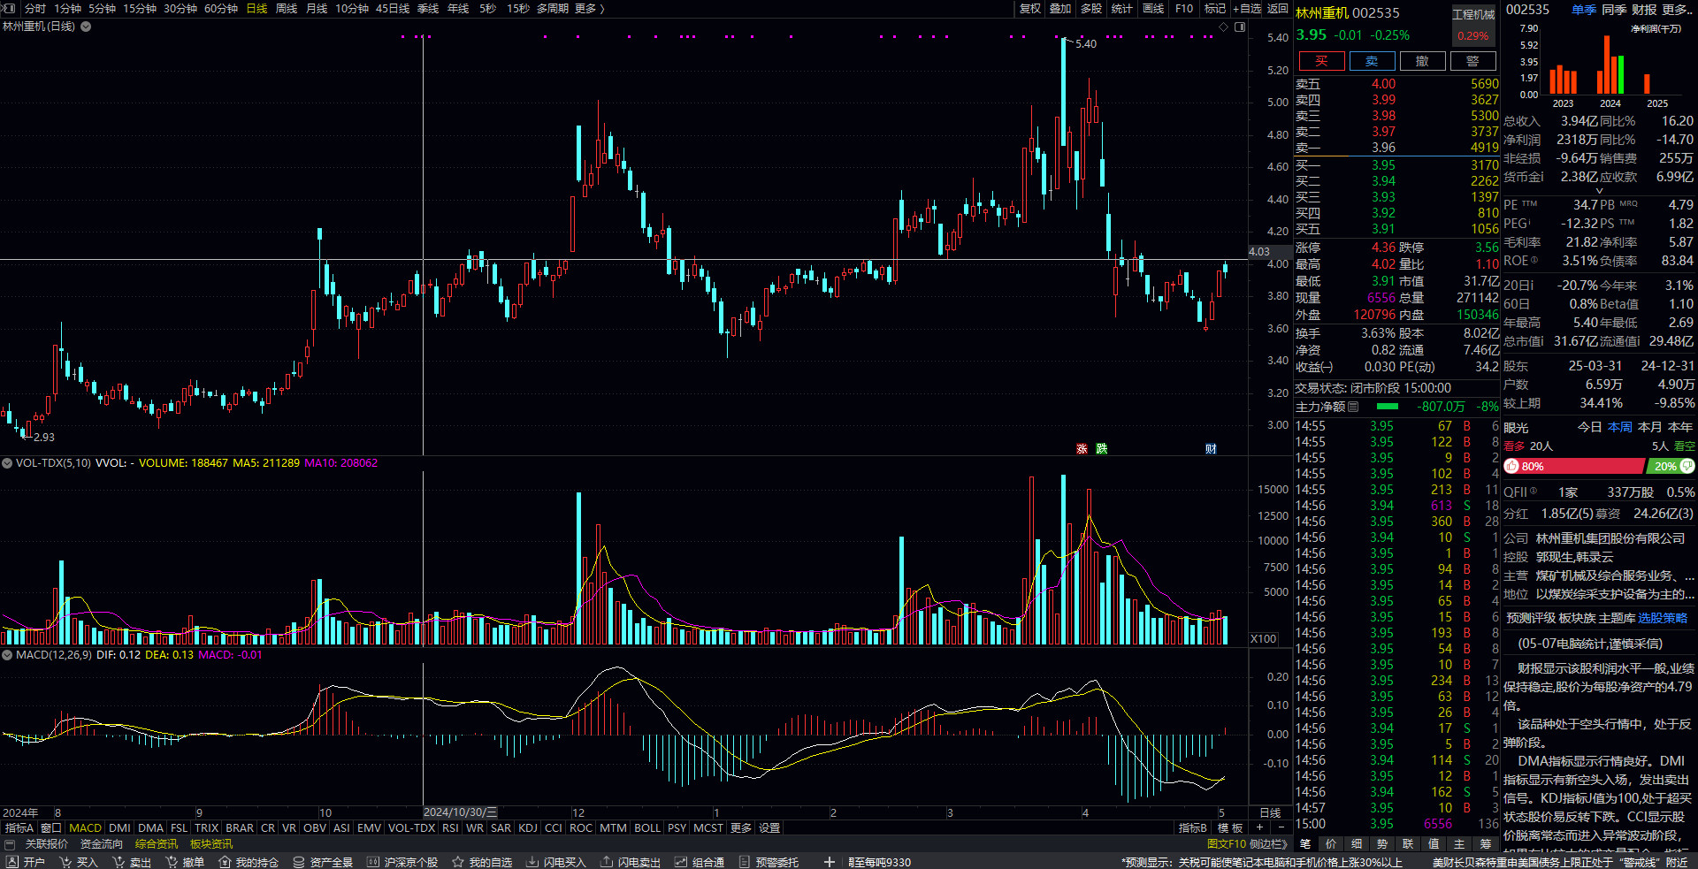This screenshot has height=869, width=1698.
Task: Zoom in chart with plus button
Action: pos(1259,827)
